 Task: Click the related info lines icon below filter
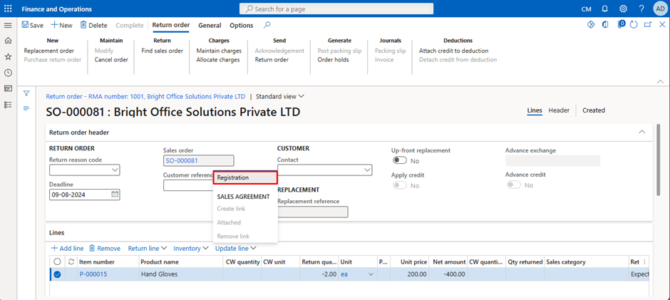[x=26, y=108]
